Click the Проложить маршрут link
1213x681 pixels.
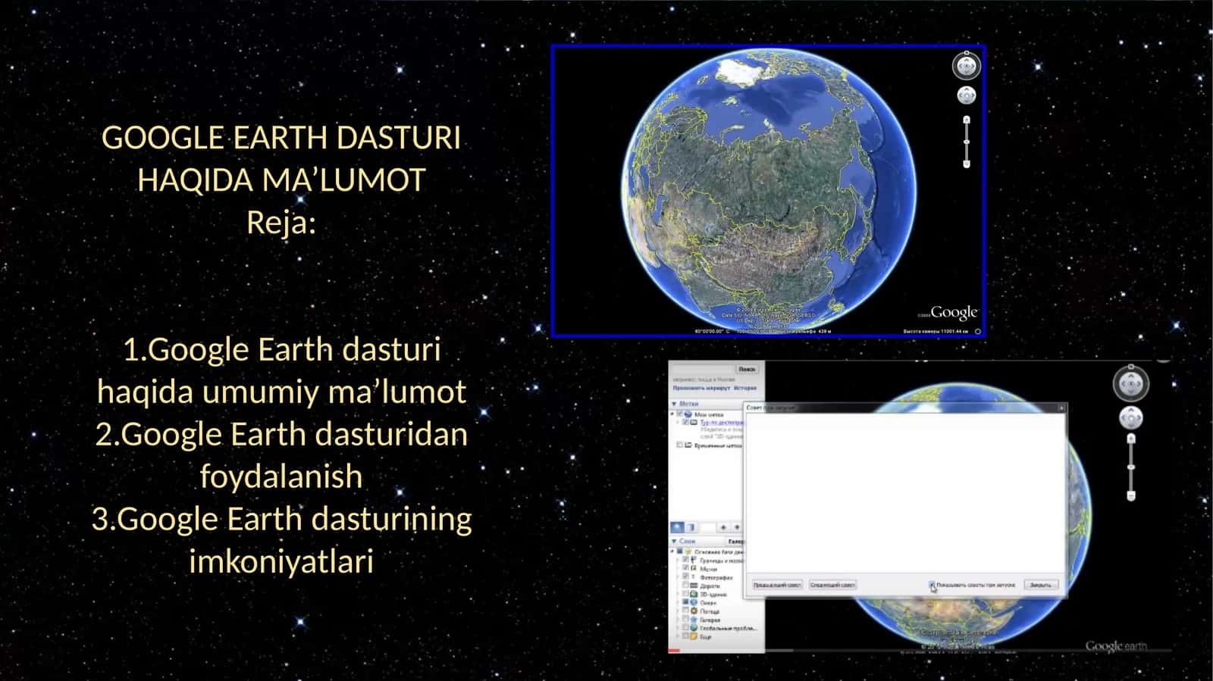pyautogui.click(x=701, y=388)
